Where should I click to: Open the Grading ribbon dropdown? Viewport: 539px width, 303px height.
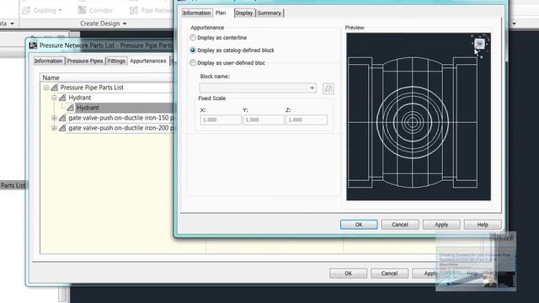tap(60, 10)
